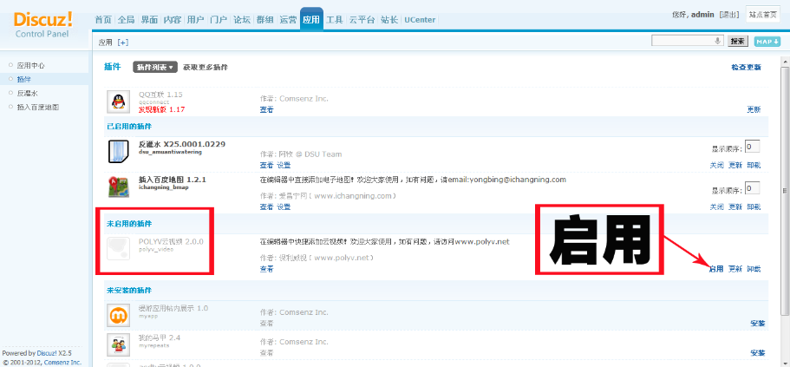Click 安装 for 我的马甲 plugin

[x=758, y=353]
